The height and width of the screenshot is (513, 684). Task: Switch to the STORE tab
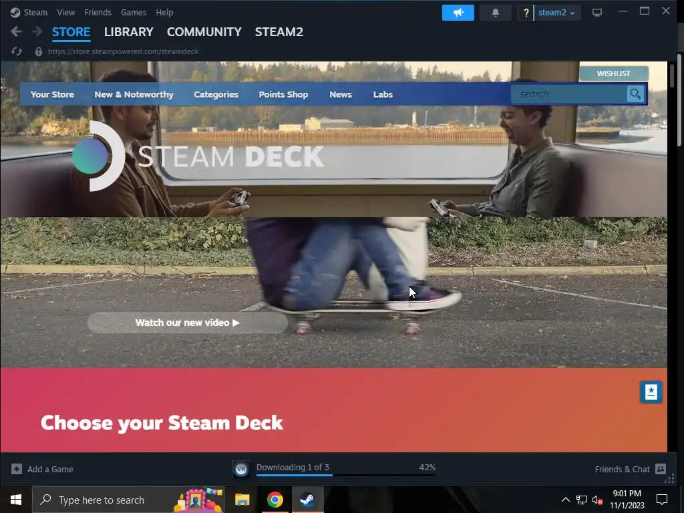click(x=71, y=32)
